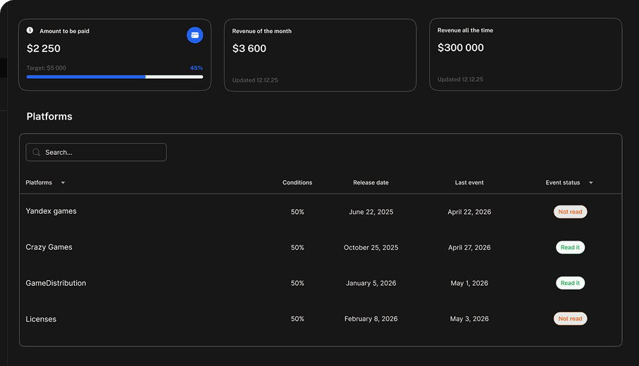Sort by Last event column header
This screenshot has height=366, width=639.
[x=469, y=183]
